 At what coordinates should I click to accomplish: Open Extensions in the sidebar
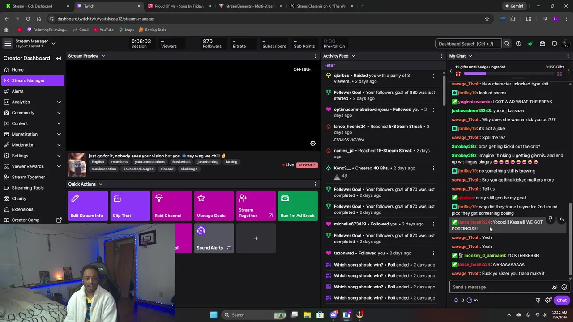pyautogui.click(x=22, y=209)
